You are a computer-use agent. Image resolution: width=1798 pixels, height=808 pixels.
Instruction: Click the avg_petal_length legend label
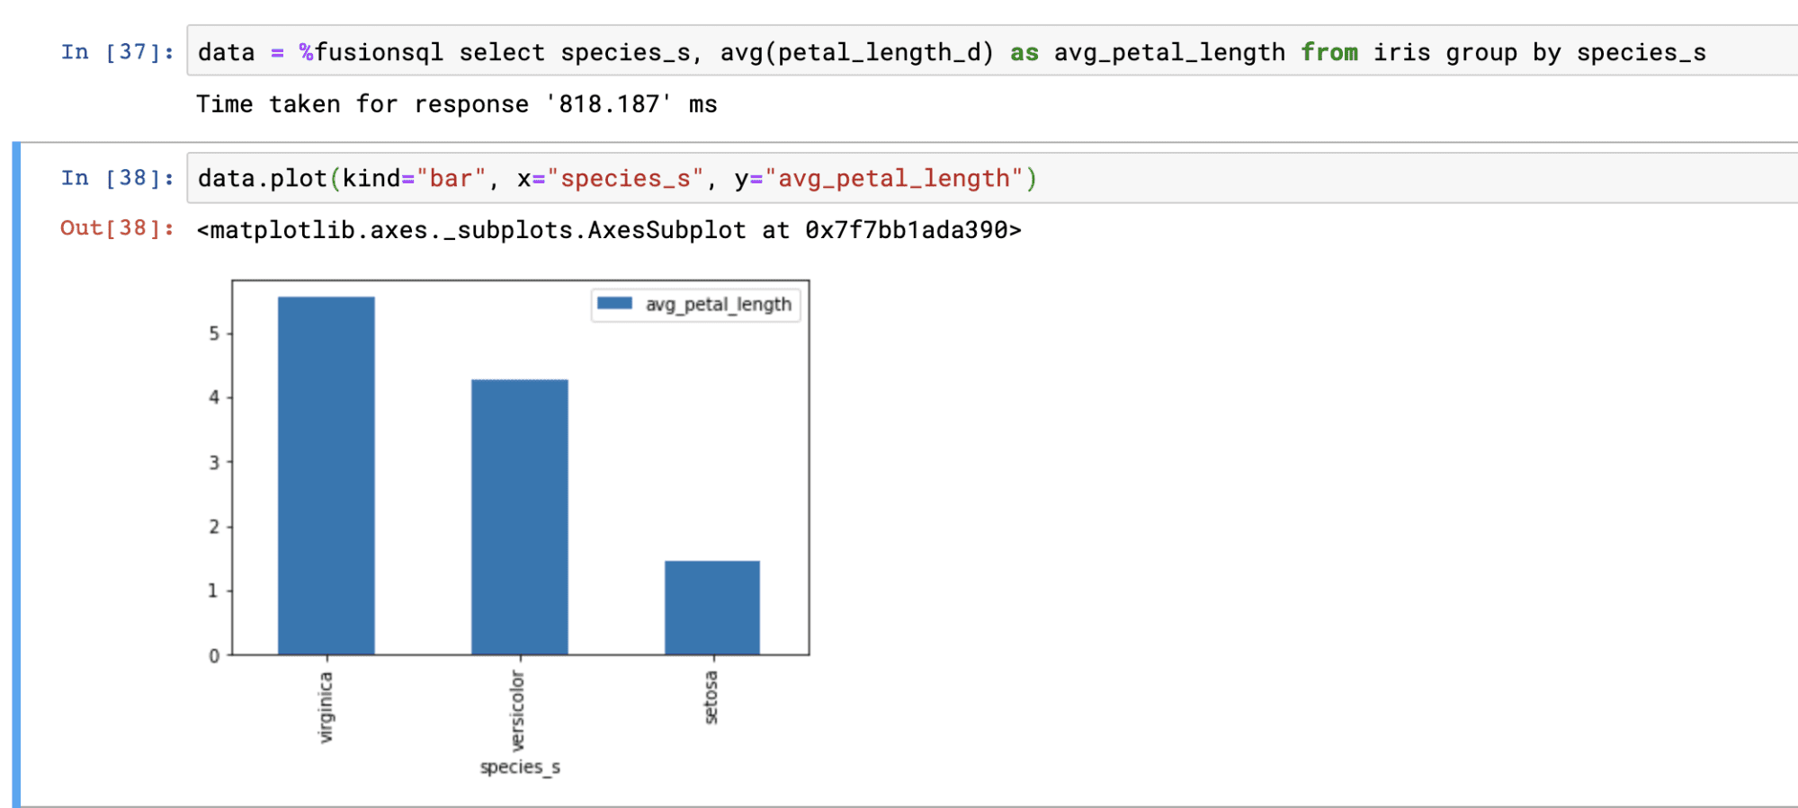pyautogui.click(x=719, y=305)
